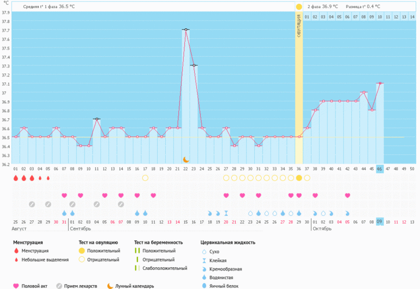Click menstruation drop on cycle day 01
The width and height of the screenshot is (420, 289).
[16, 178]
